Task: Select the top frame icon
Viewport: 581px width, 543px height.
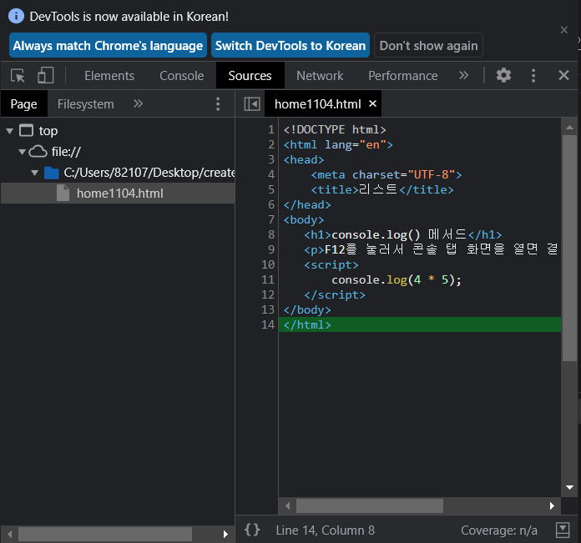Action: tap(26, 130)
